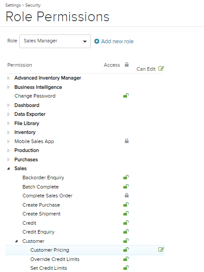This screenshot has height=272, width=204.
Task: Click green unlock icon for Change Password
Action: coord(126,95)
